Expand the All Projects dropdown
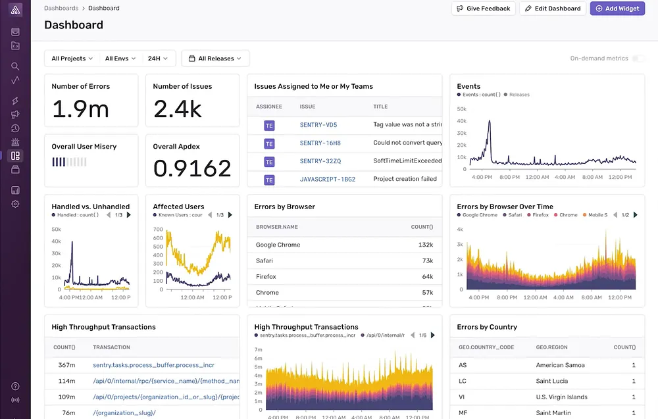The height and width of the screenshot is (419, 658). (72, 59)
